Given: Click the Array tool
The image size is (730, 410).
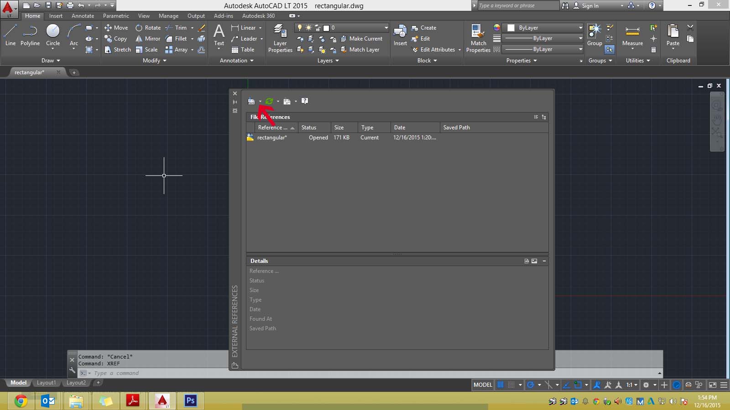Looking at the screenshot, I should [177, 50].
